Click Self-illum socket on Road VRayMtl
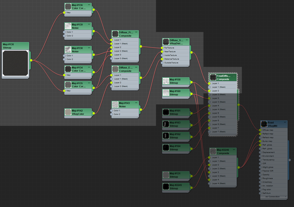Image resolution: width=294 pixels, height=207 pixels. 260,193
